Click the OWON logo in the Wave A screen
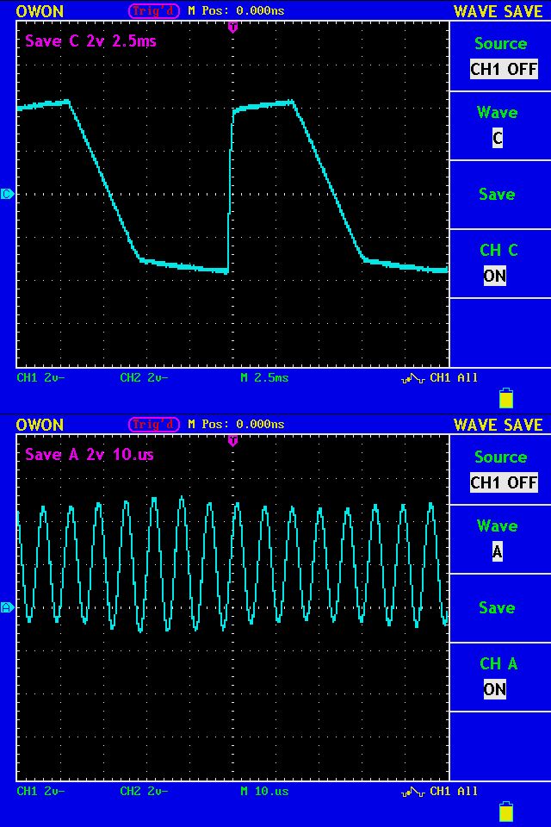This screenshot has width=551, height=827. [x=40, y=424]
